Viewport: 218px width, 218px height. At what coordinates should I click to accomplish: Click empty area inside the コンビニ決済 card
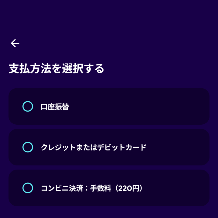177,188
